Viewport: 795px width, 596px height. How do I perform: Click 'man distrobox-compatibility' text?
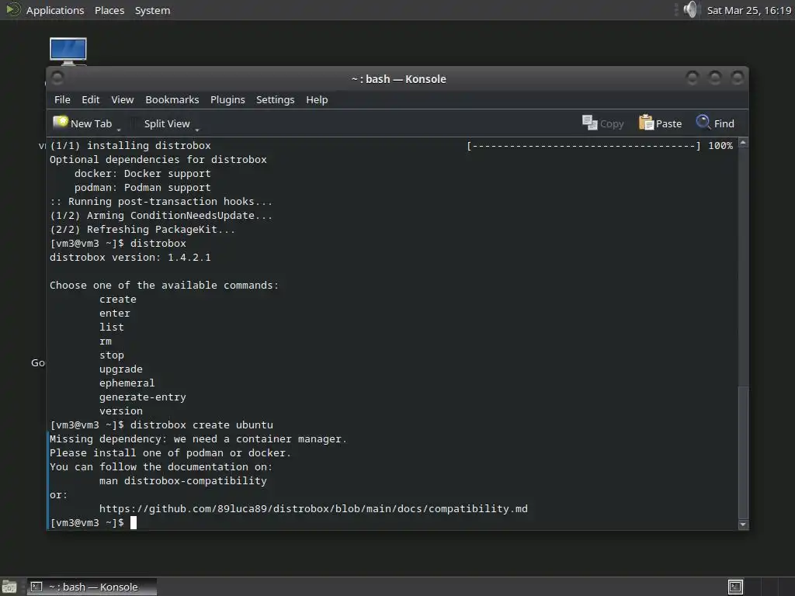pyautogui.click(x=183, y=481)
